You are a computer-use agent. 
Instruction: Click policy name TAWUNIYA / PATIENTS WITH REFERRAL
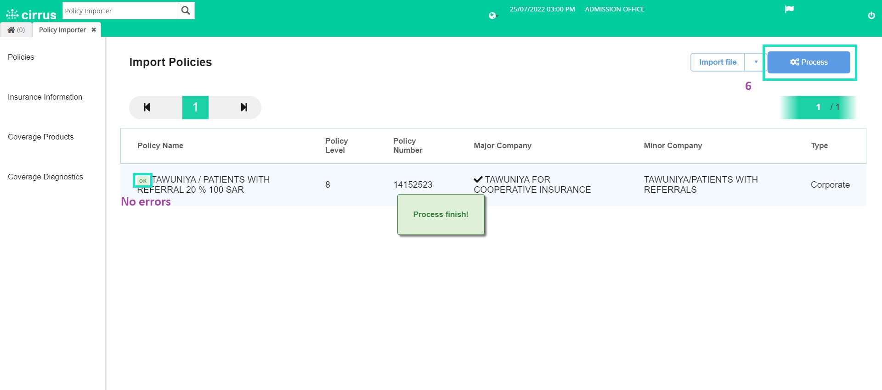coord(204,184)
